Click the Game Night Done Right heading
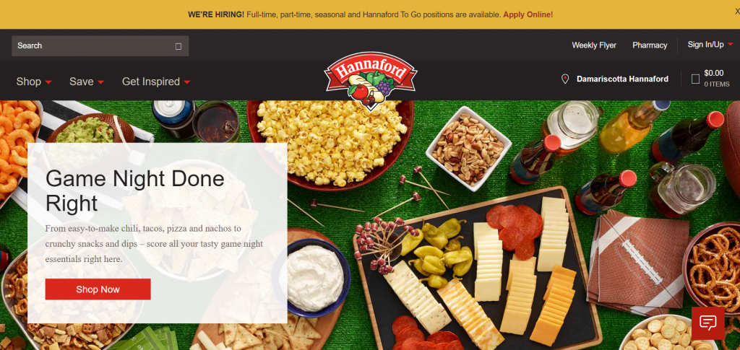740x350 pixels. 135,191
